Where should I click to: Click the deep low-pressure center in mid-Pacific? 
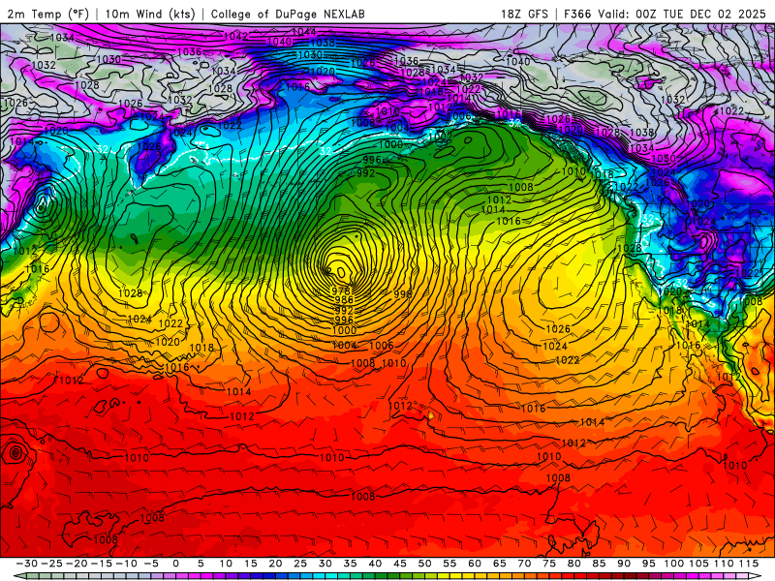341,272
